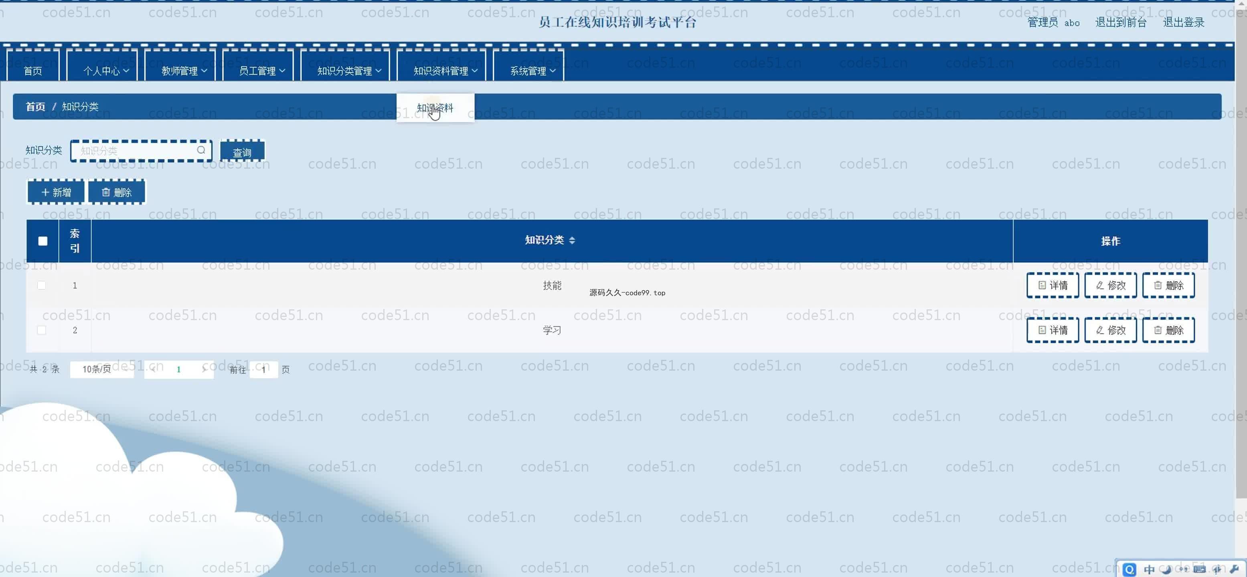Check the checkbox for row 1 技能
The image size is (1247, 577).
click(42, 285)
